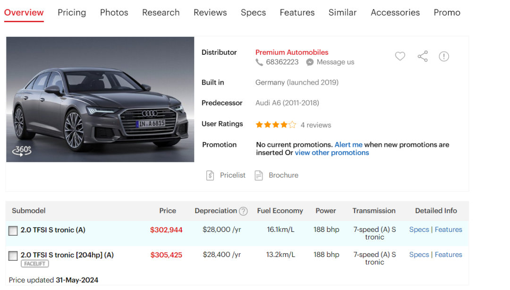The width and height of the screenshot is (510, 290).
Task: Click the Power column header
Action: coord(325,211)
